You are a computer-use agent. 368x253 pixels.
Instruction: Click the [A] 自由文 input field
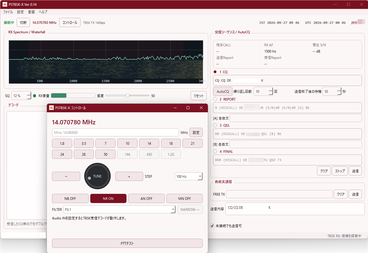296,118
